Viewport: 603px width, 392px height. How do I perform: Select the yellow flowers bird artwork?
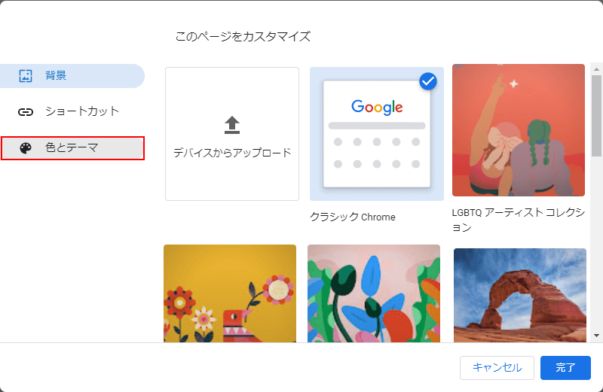pos(230,293)
